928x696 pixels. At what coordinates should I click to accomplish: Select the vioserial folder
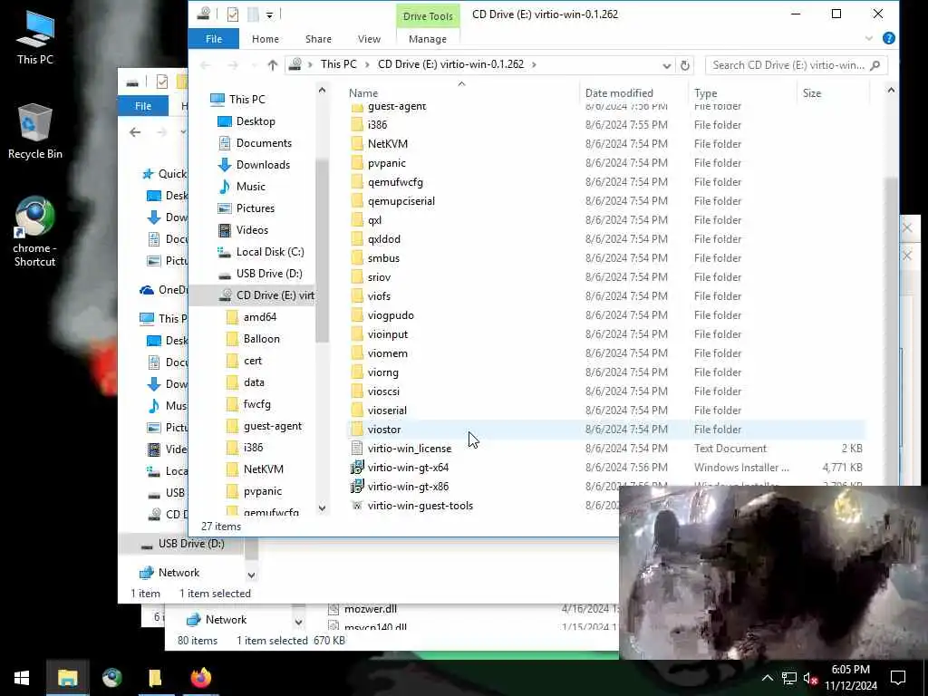[x=387, y=411]
